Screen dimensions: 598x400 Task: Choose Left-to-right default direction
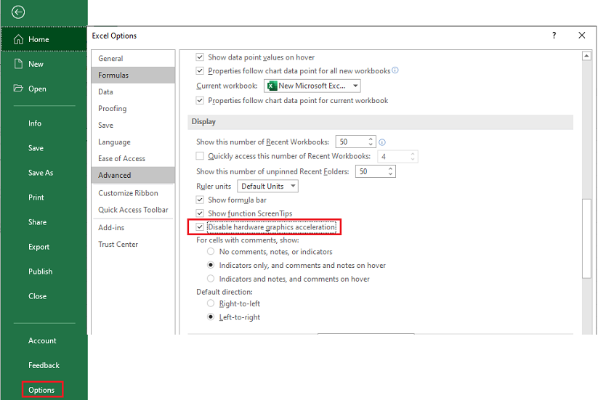click(211, 317)
